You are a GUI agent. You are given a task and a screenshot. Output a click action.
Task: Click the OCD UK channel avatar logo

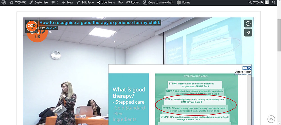tap(32, 26)
